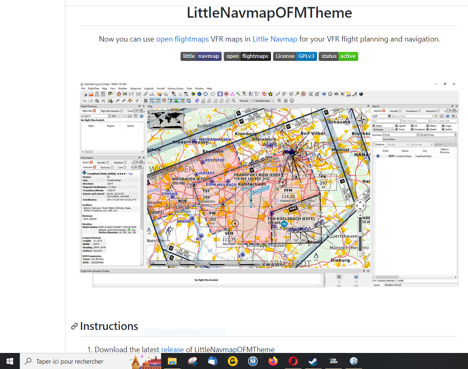Open the Little Navmap screenshot image
This screenshot has height=369, width=468.
(x=269, y=184)
